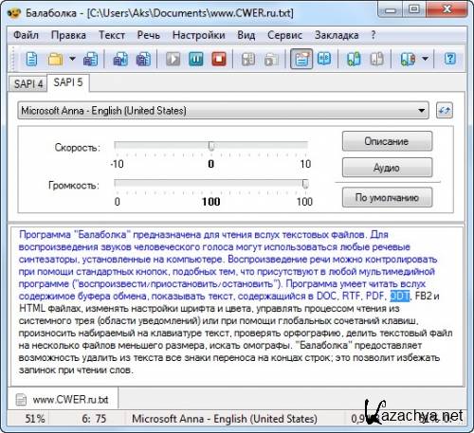Select the SAPI 5 tab
The width and height of the screenshot is (474, 433).
68,82
